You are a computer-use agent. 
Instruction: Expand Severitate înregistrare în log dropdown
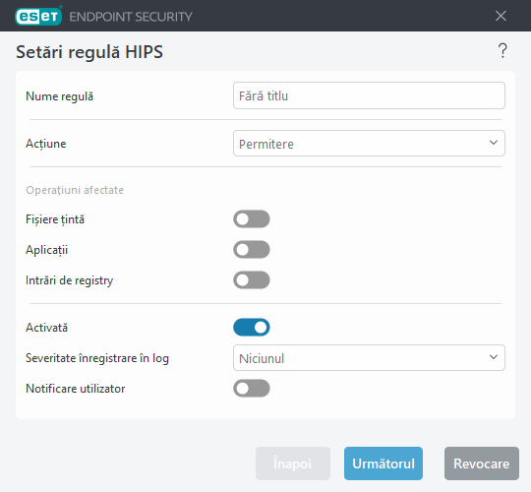pos(369,358)
